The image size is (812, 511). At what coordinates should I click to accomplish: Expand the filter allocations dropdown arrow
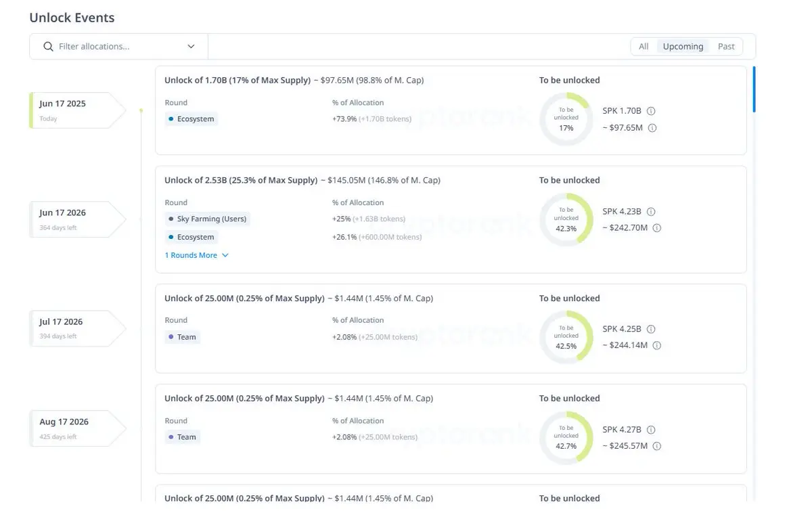[191, 47]
